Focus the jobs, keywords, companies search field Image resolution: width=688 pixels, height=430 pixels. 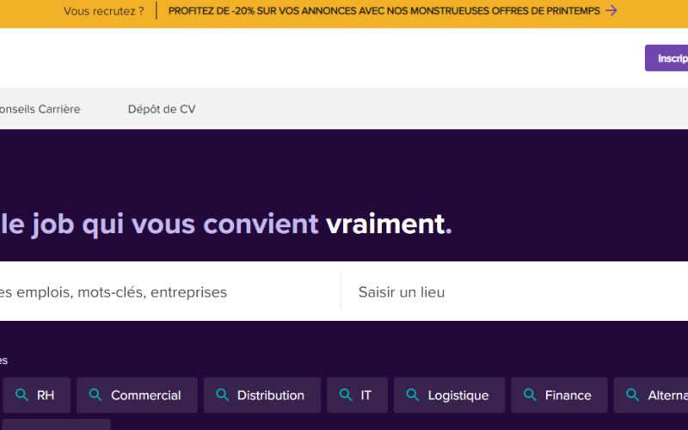click(x=163, y=292)
